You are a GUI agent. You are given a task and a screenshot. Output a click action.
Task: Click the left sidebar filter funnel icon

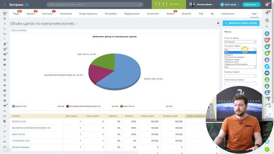tap(5, 13)
